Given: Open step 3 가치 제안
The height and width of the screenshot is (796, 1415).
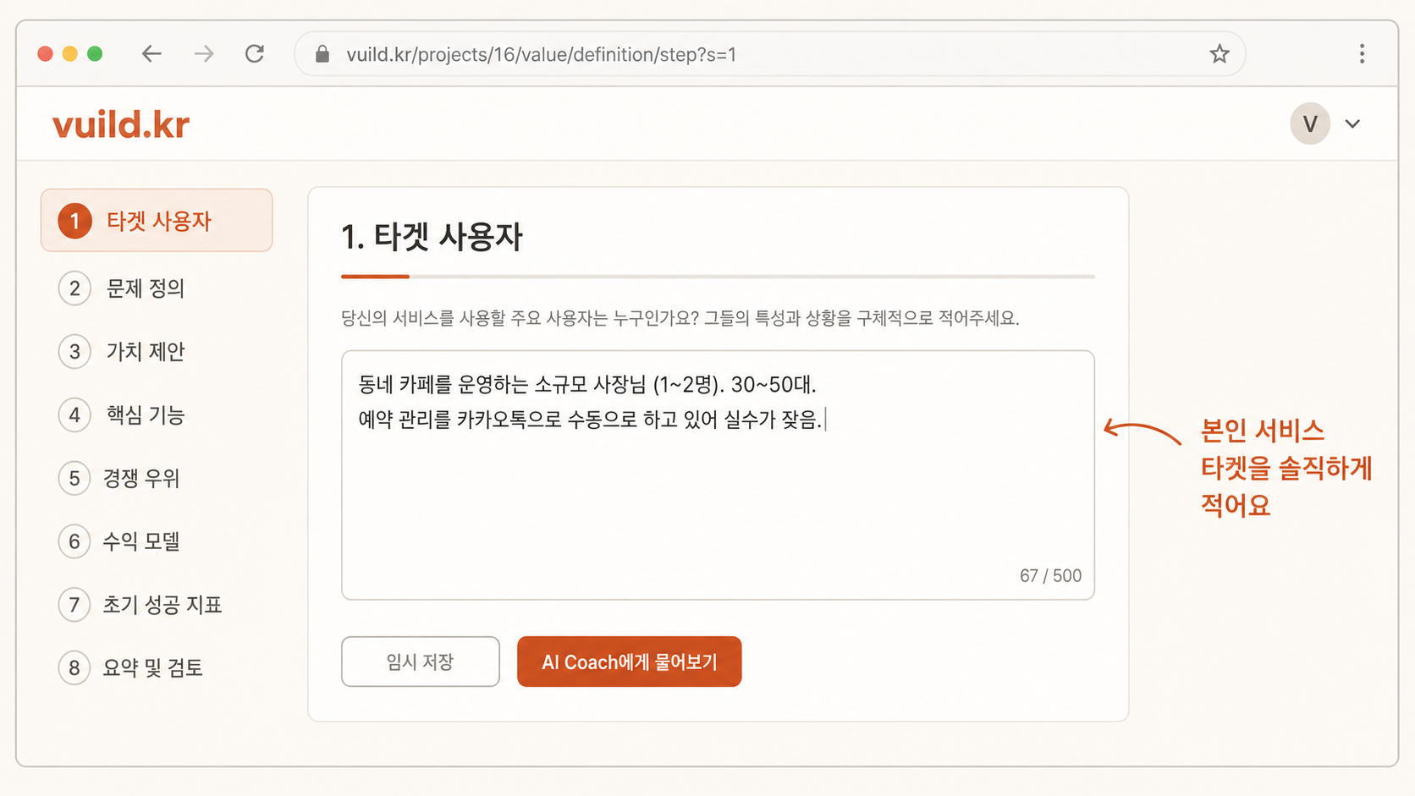Looking at the screenshot, I should point(122,352).
